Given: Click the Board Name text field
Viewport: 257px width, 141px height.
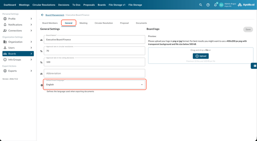Looking at the screenshot, I should pos(94,39).
